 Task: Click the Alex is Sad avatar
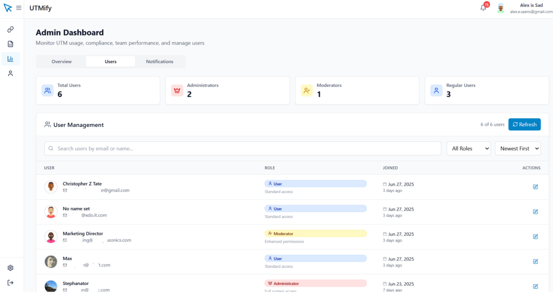501,8
